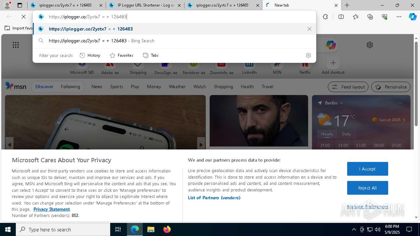420x236 pixels.
Task: Toggle split screen icon in toolbar
Action: [341, 17]
